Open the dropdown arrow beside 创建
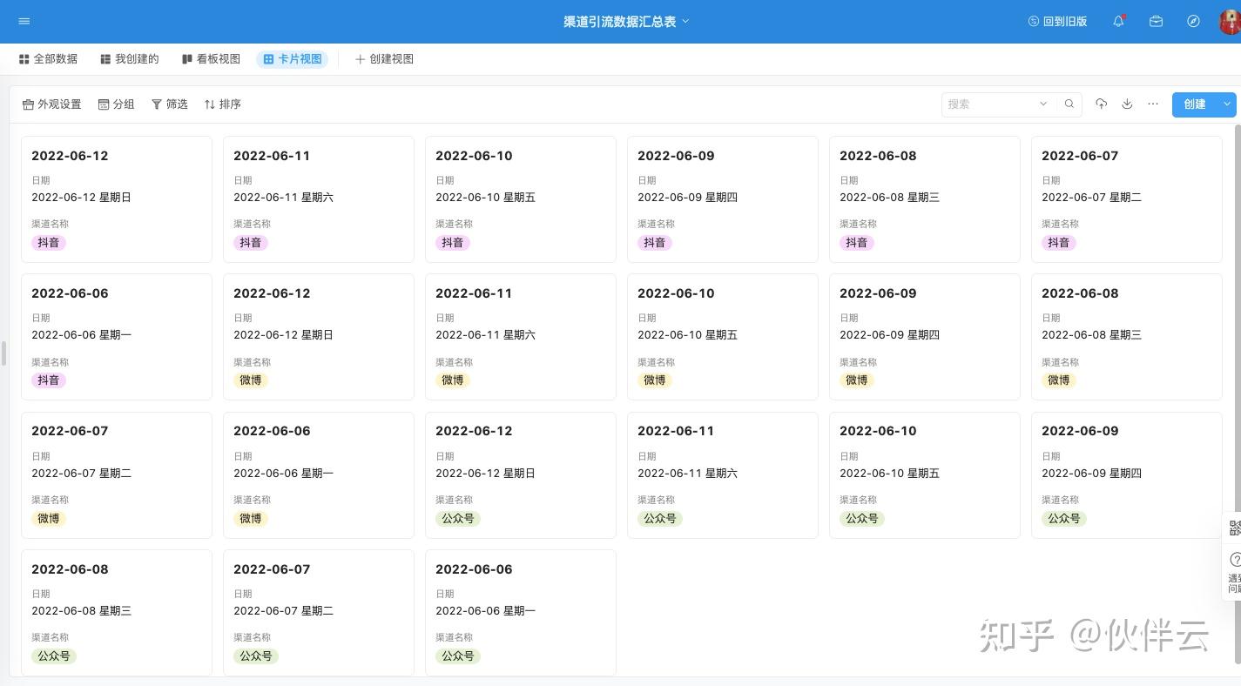The width and height of the screenshot is (1241, 686). pos(1227,104)
